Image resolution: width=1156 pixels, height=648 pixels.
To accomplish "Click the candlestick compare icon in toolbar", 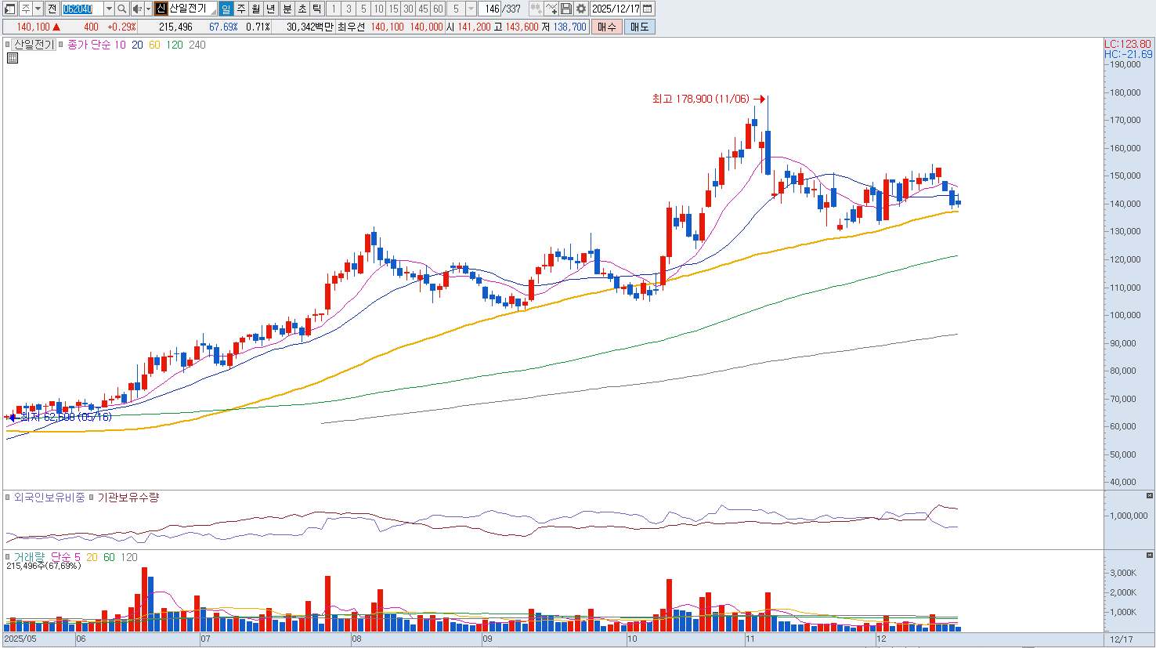I will pos(536,9).
